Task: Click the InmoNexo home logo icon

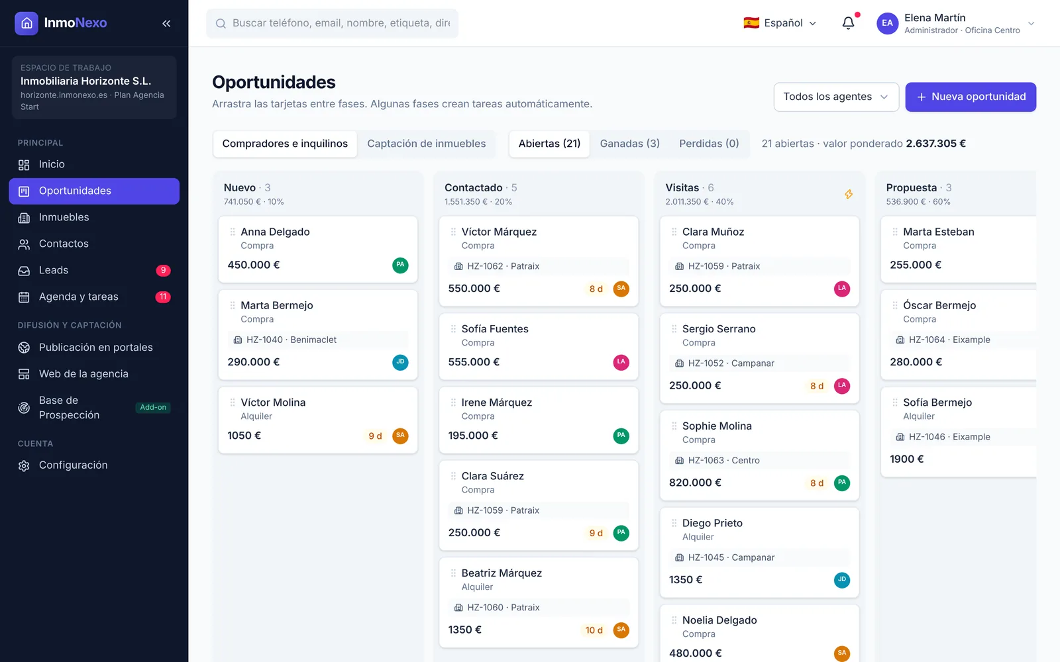Action: pos(26,23)
